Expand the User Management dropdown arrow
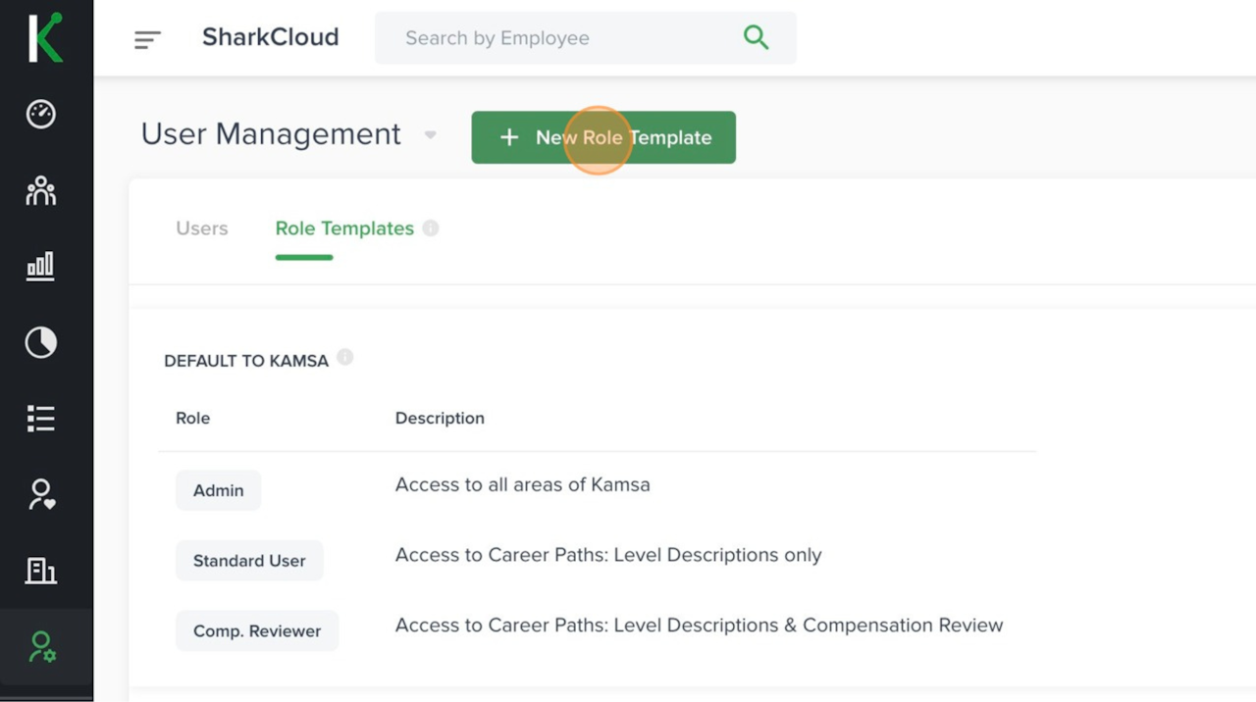The width and height of the screenshot is (1256, 702). [430, 135]
